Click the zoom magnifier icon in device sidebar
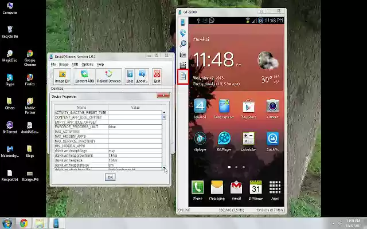 [x=183, y=44]
